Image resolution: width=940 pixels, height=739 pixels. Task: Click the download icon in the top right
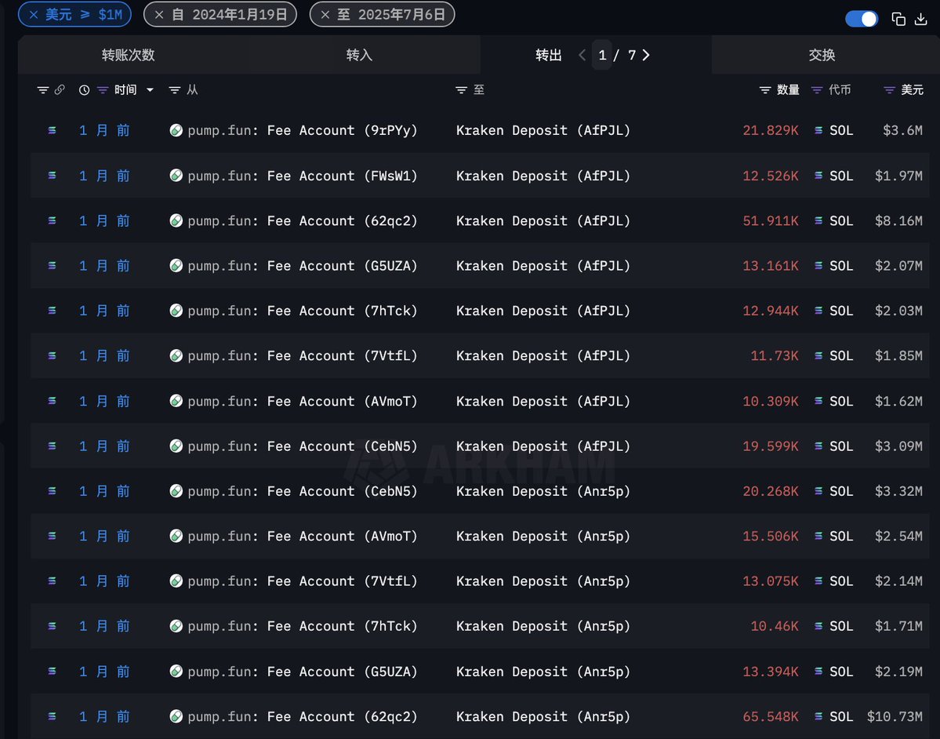[921, 19]
